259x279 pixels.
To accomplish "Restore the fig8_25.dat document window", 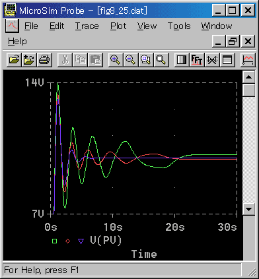I will click(x=233, y=42).
